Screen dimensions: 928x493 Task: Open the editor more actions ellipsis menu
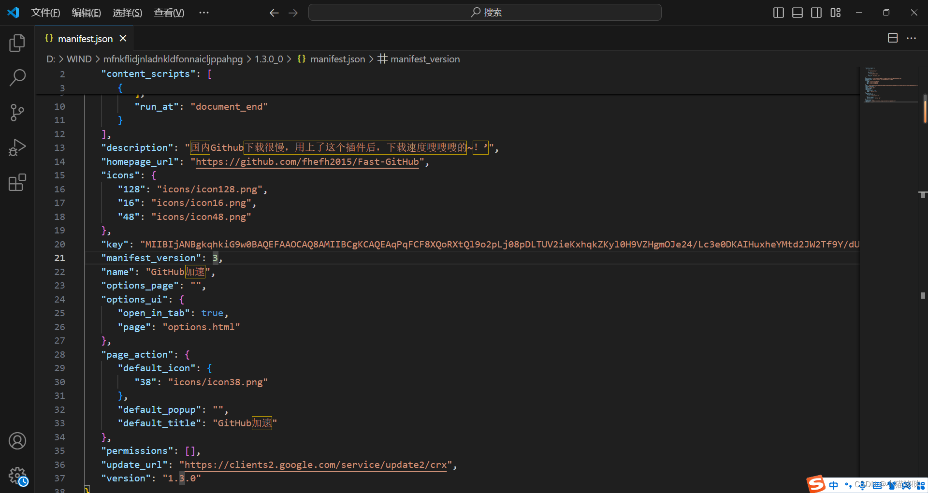[912, 38]
